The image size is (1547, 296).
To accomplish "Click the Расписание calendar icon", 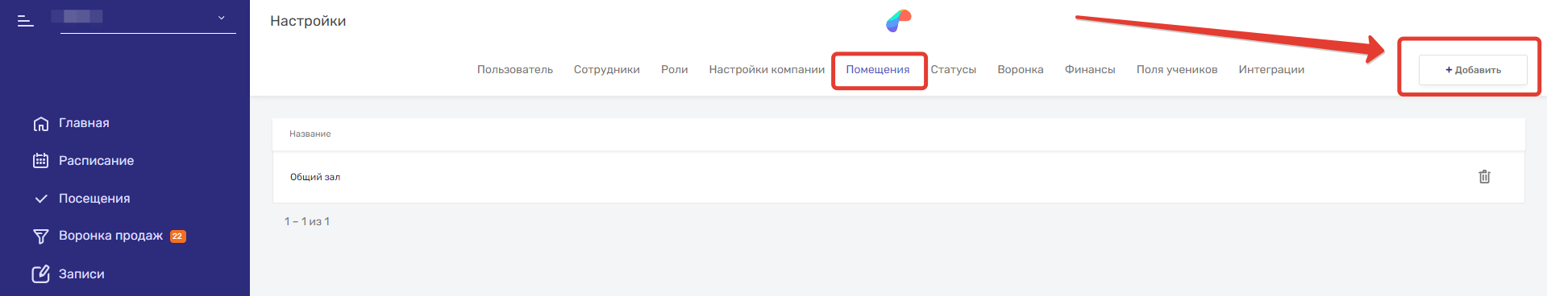I will pyautogui.click(x=41, y=161).
